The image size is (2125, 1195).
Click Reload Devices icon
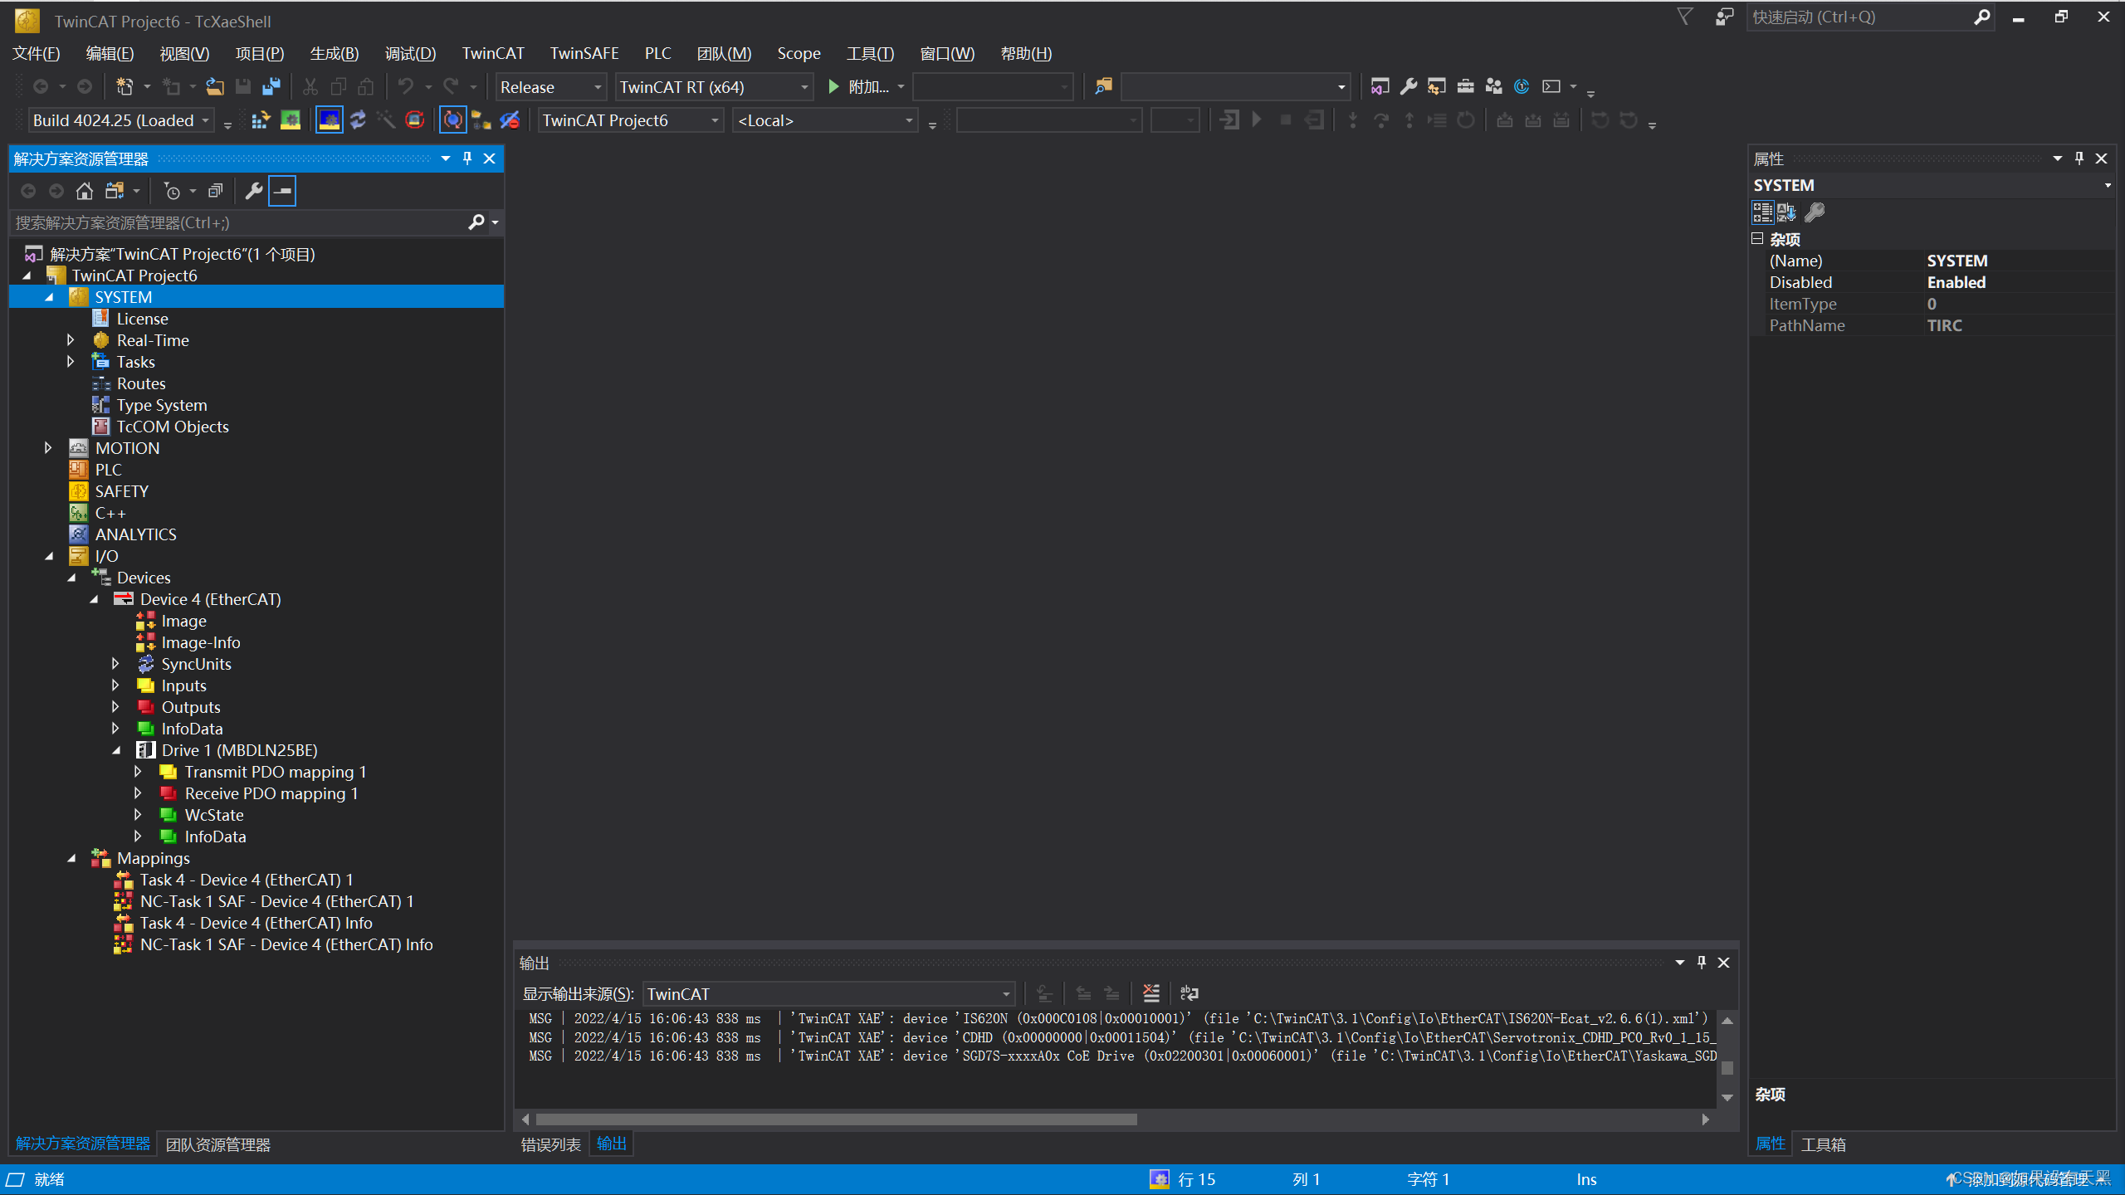(358, 120)
